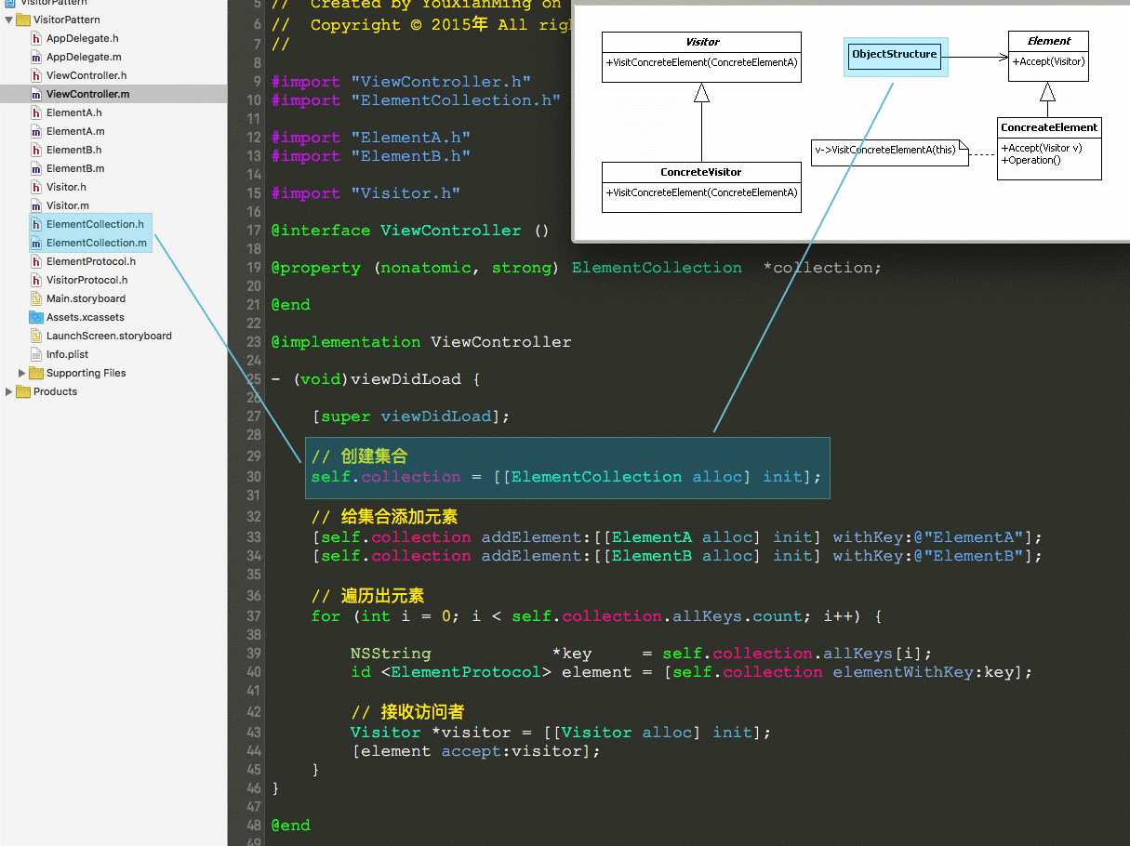Viewport: 1130px width, 846px height.
Task: Click the "给集合添加元素" comment
Action: point(385,517)
